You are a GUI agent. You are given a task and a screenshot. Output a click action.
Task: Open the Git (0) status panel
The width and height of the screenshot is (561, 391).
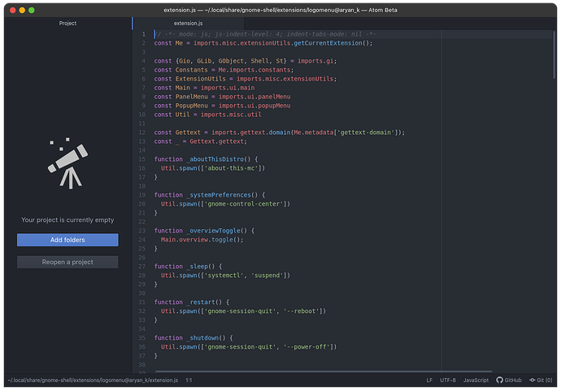pos(540,380)
